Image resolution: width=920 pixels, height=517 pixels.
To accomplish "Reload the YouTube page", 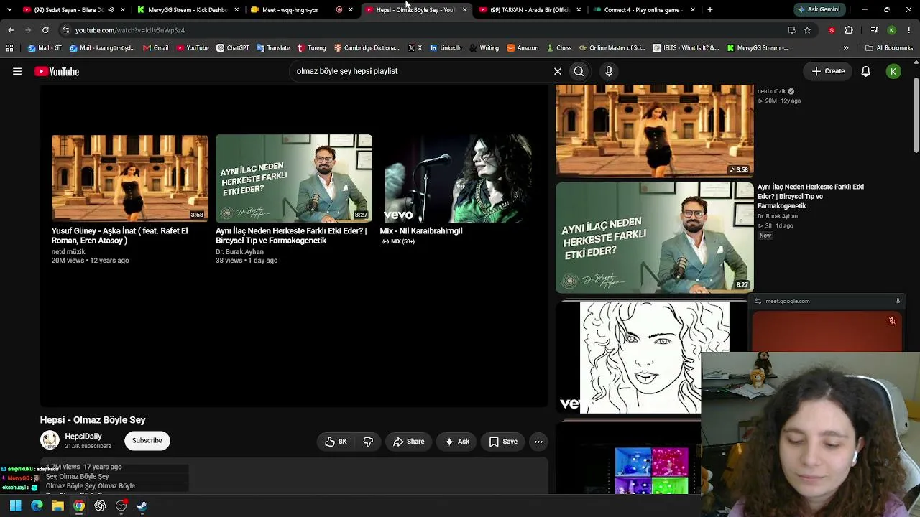I will [45, 30].
